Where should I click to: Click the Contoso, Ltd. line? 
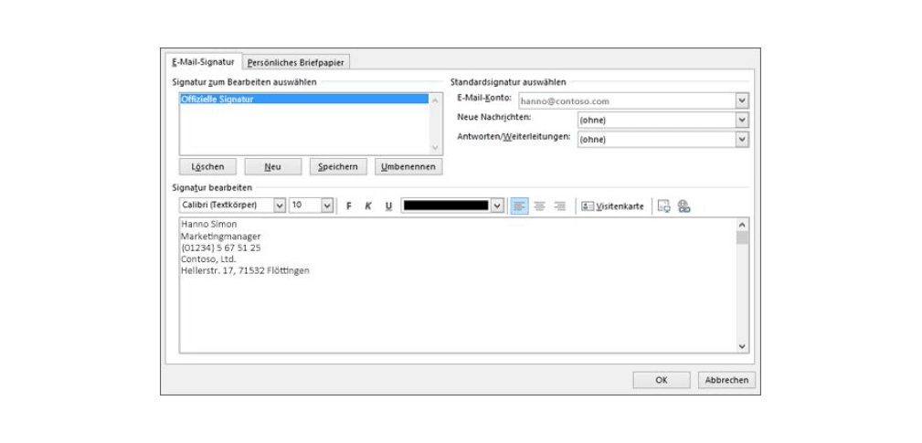(208, 259)
